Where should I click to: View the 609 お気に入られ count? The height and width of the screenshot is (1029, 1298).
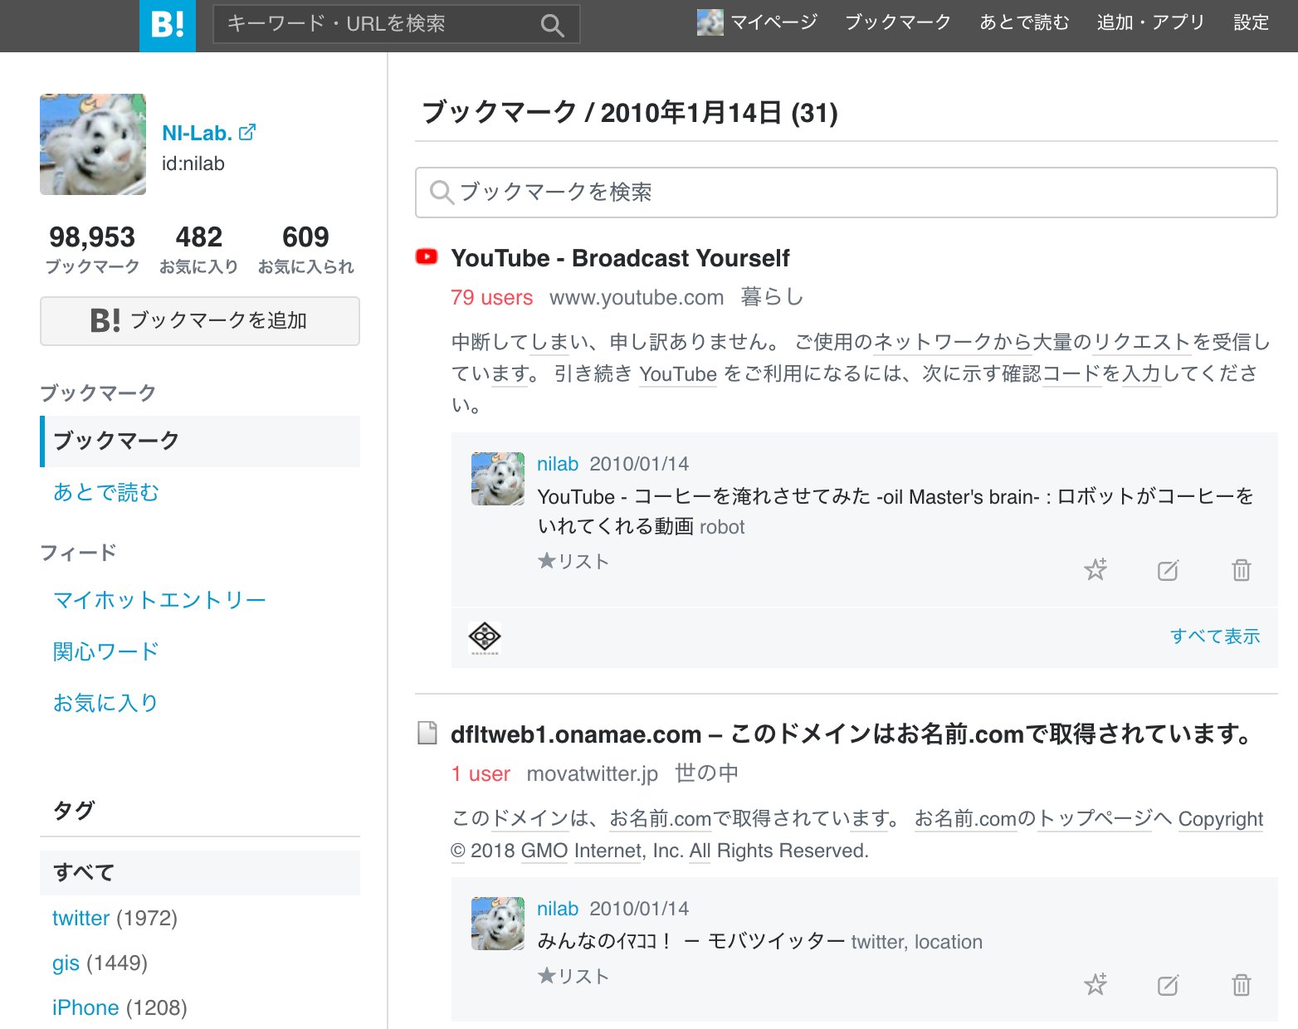pyautogui.click(x=305, y=249)
